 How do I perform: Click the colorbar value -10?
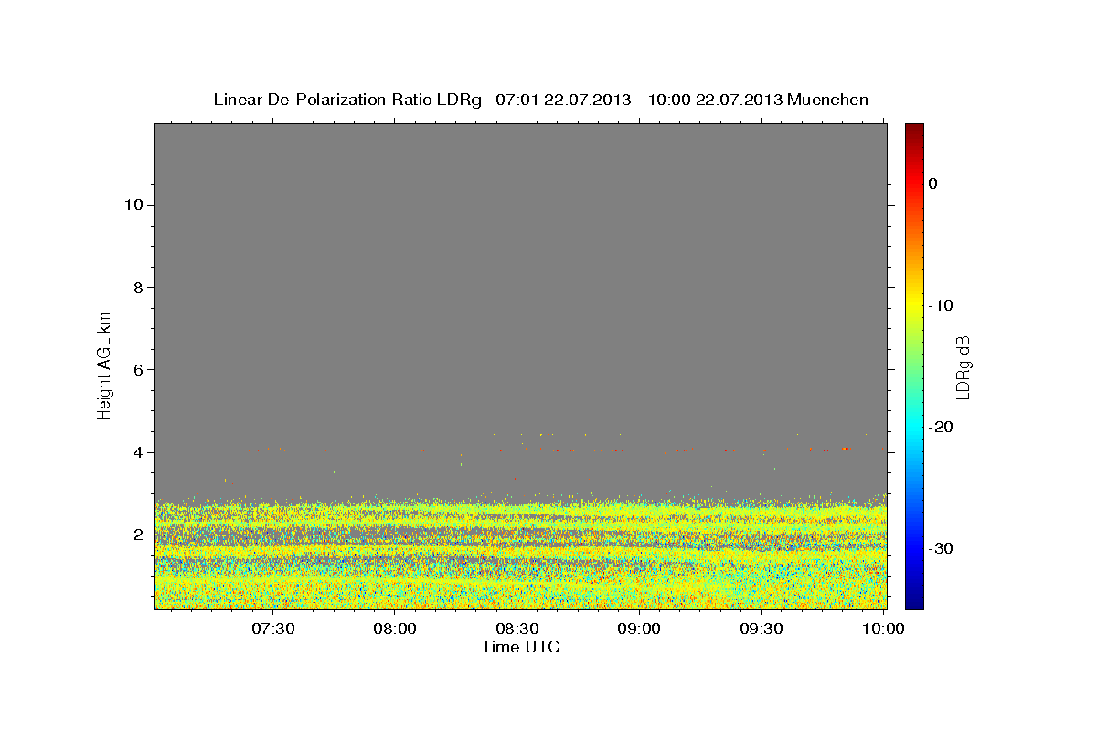pyautogui.click(x=941, y=305)
